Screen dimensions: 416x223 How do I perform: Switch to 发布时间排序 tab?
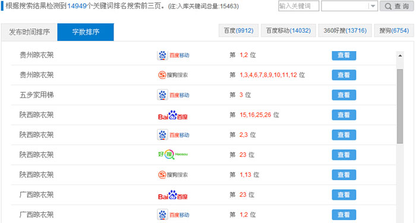point(29,32)
